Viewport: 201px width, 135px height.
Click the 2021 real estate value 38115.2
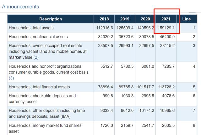167,45
